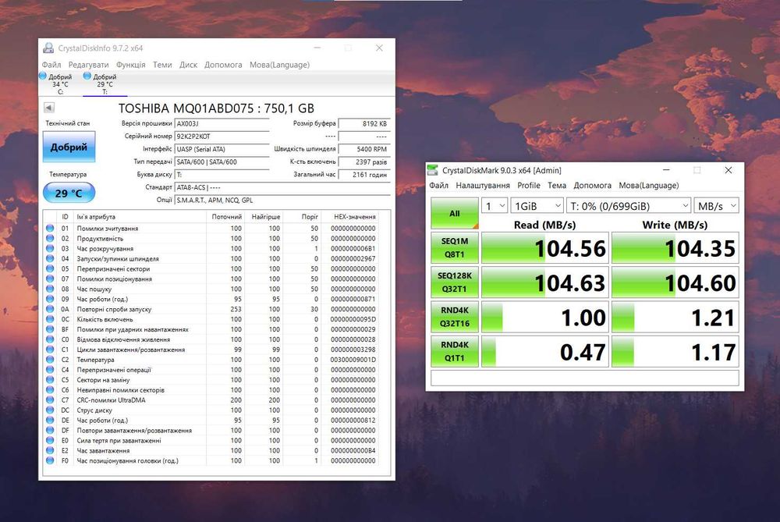Click Кількість включень attribute row
Screen dimensions: 780x522
[x=212, y=319]
